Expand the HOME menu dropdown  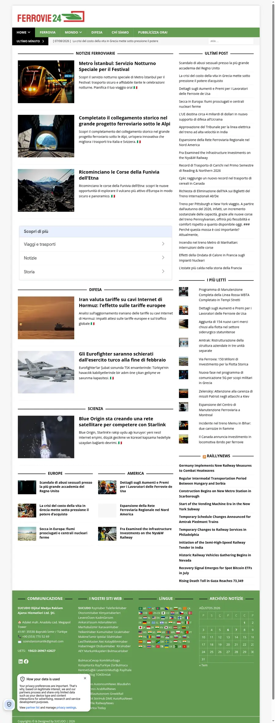coord(24,32)
